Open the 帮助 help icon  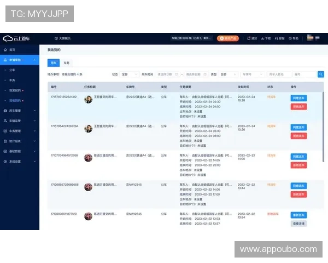(294, 38)
